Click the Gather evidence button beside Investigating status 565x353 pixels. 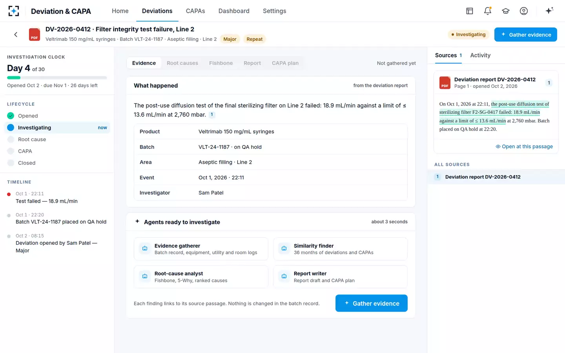click(x=526, y=35)
